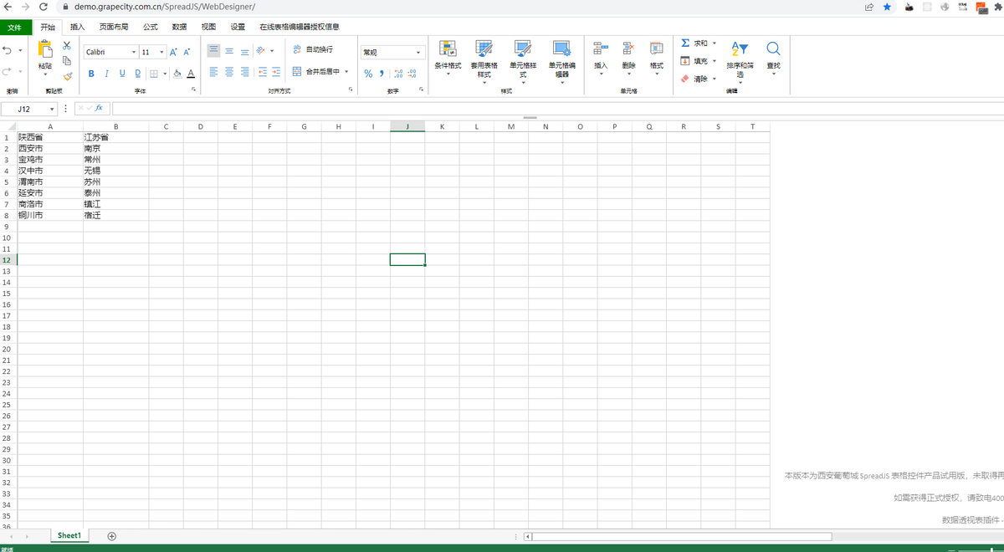Open font settings dialog launcher in 字体 group
Image resolution: width=1004 pixels, height=552 pixels.
194,89
